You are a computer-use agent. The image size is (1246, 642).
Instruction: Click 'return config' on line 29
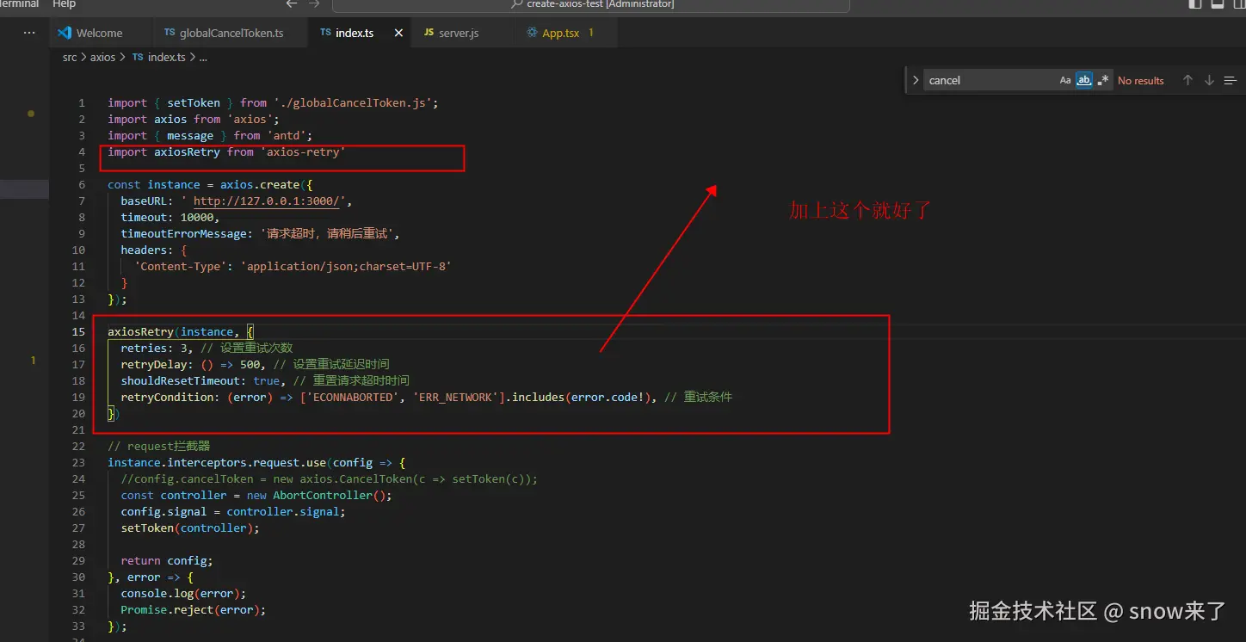[x=163, y=560]
